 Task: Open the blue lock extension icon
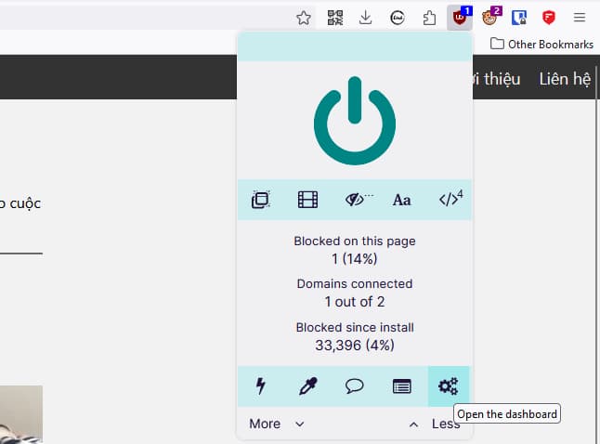(x=519, y=18)
